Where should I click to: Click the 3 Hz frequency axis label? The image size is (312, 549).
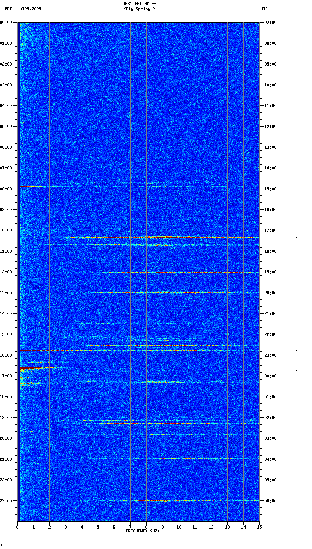tap(66, 527)
